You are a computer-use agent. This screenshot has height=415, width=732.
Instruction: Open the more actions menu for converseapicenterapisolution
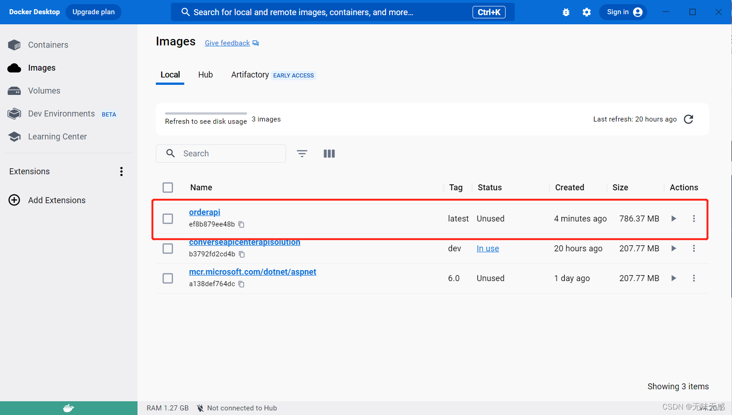click(x=694, y=249)
